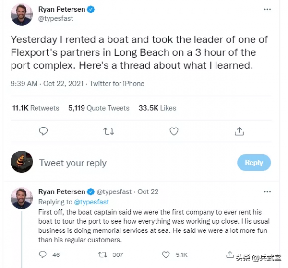The width and height of the screenshot is (288, 268).
Task: View the 33.5K Likes list
Action: [x=157, y=108]
